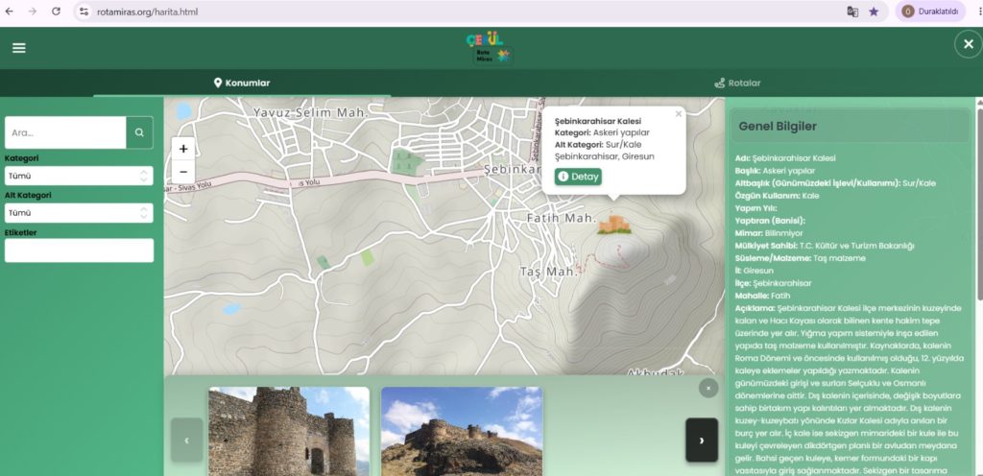Zoom out the map with minus button
Screen dimensions: 983x476
(x=183, y=172)
